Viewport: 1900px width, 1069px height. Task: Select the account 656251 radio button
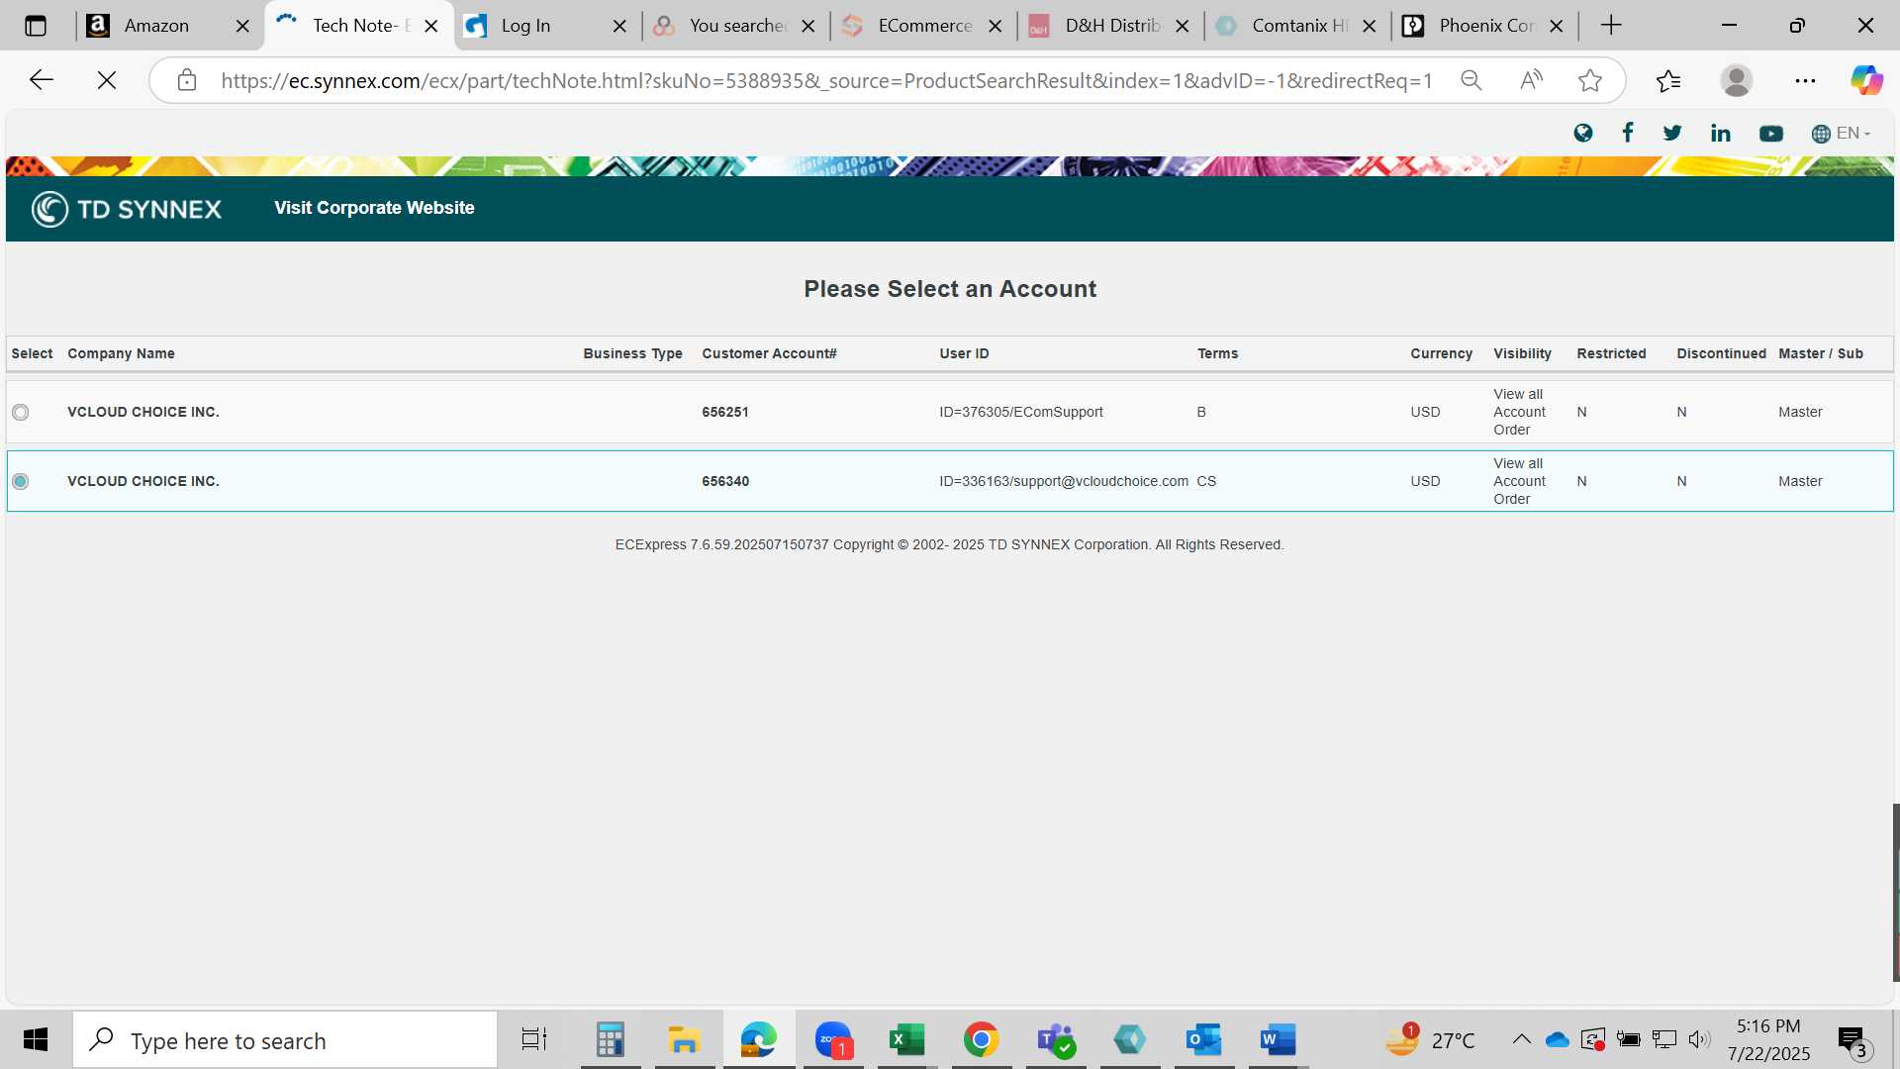point(21,412)
